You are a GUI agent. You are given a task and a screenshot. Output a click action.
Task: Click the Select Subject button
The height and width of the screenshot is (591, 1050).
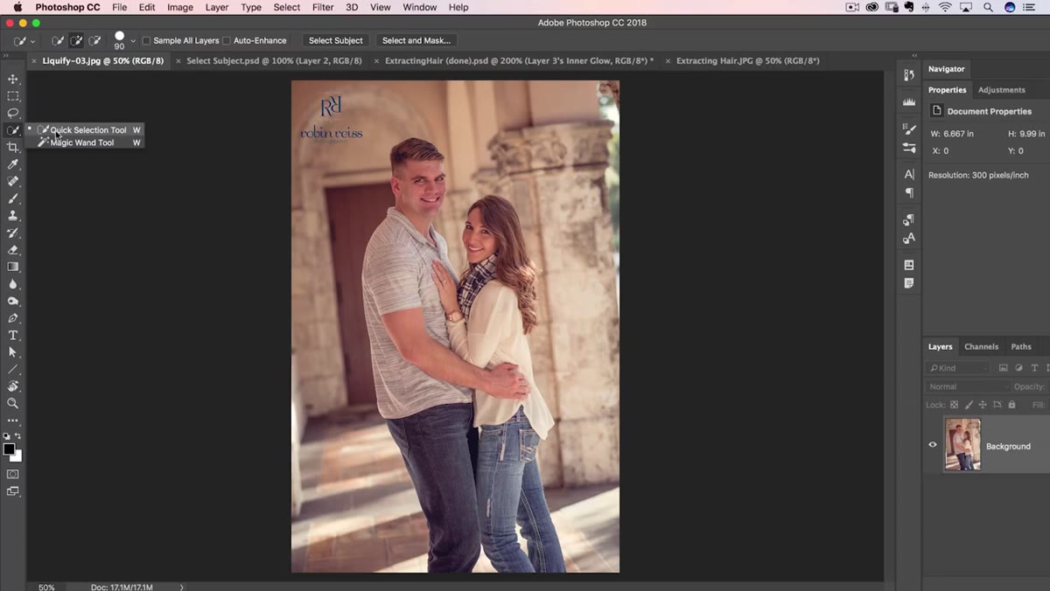point(336,40)
